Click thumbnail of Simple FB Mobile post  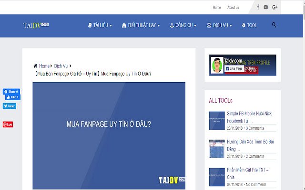click(217, 121)
